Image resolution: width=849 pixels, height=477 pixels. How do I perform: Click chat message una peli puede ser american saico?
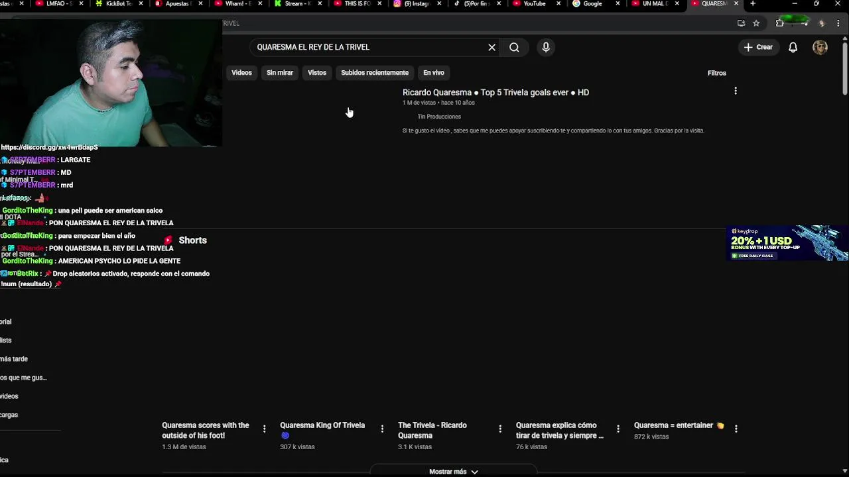click(110, 211)
